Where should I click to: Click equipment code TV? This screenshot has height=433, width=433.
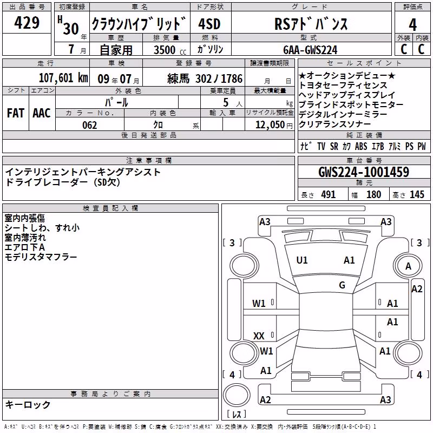(x=321, y=146)
